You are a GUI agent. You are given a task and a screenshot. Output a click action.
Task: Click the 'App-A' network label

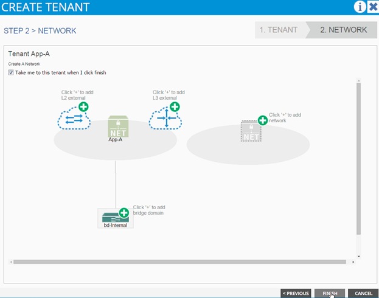coord(116,140)
